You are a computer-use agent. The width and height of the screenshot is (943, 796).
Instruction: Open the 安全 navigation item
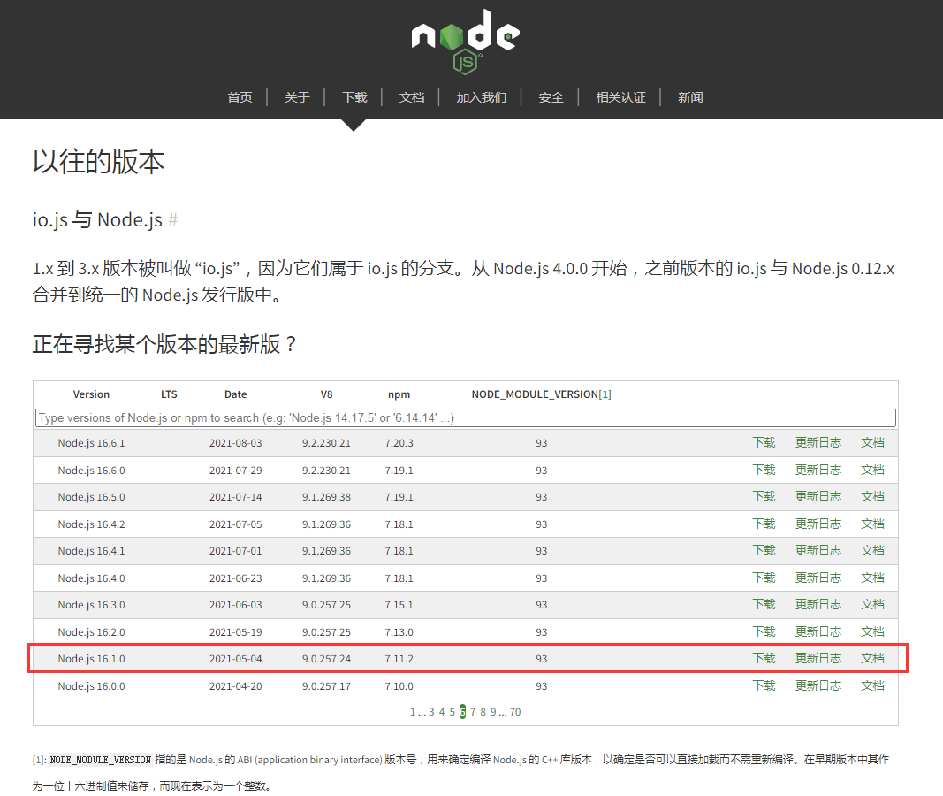click(551, 97)
